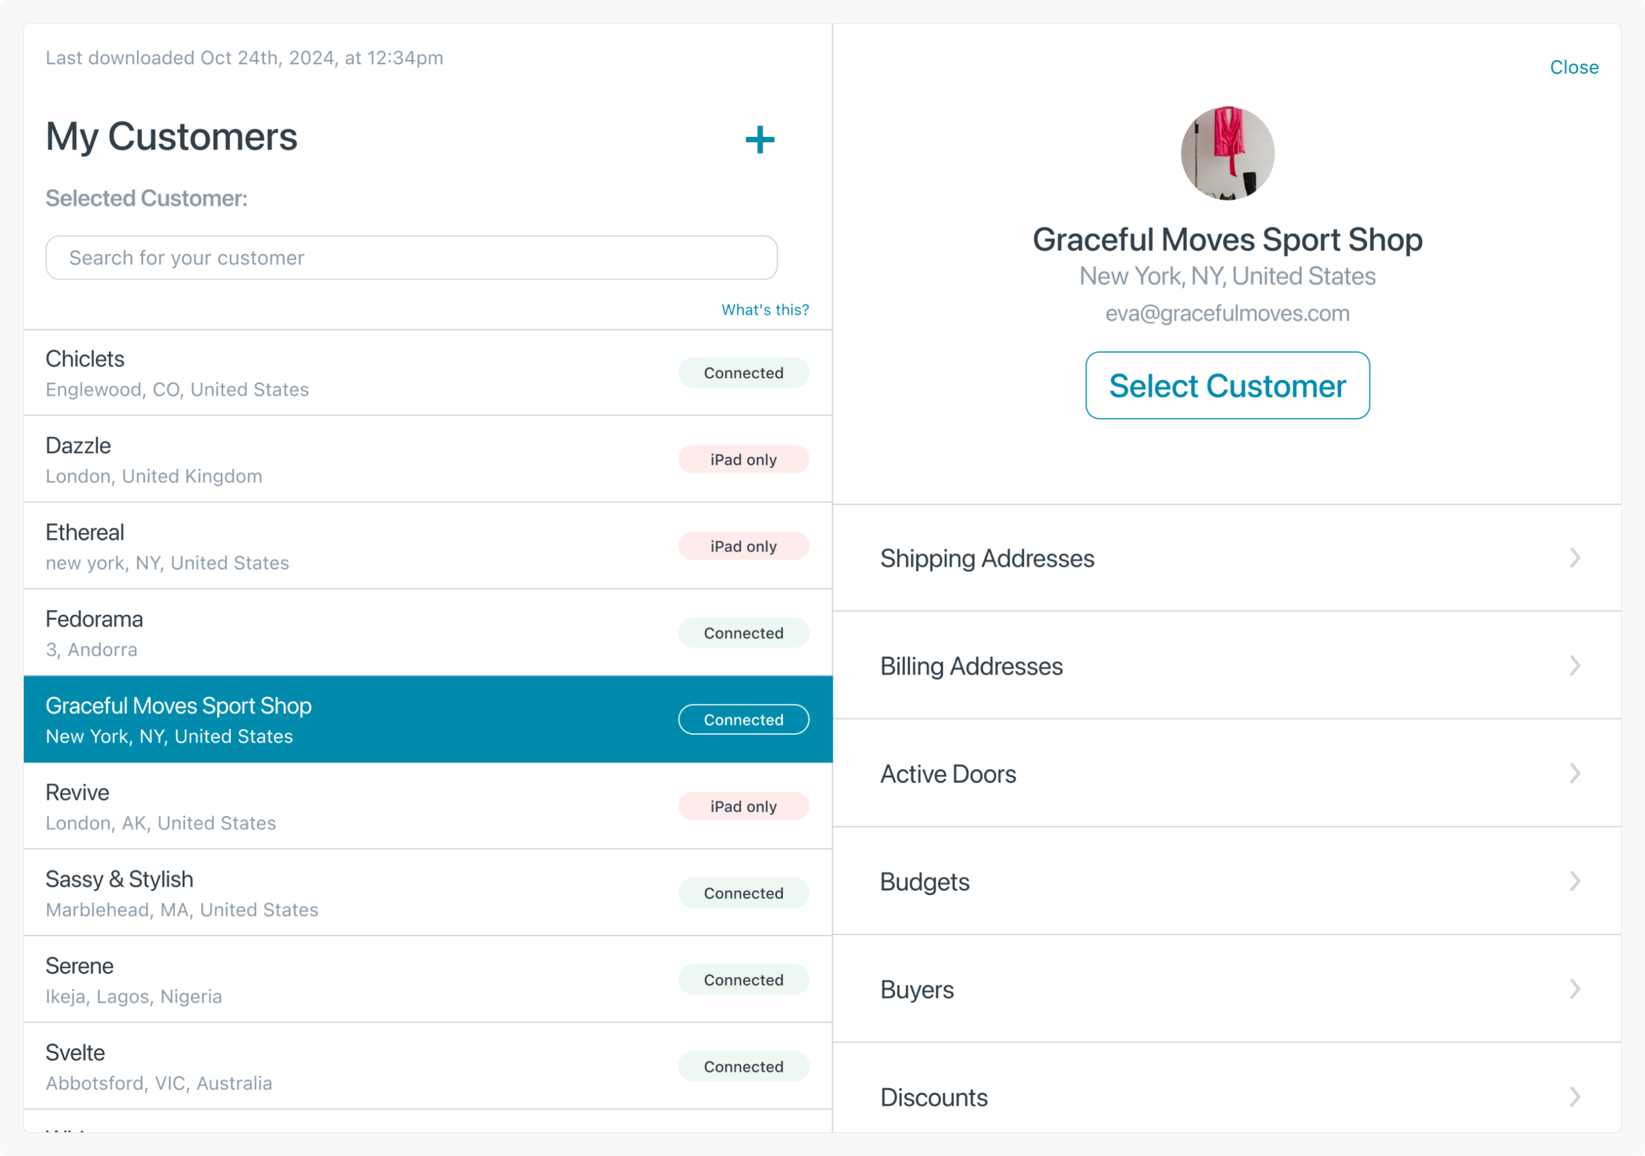Open the Billing Addresses section
Screen dimensions: 1645x1156
click(x=971, y=666)
